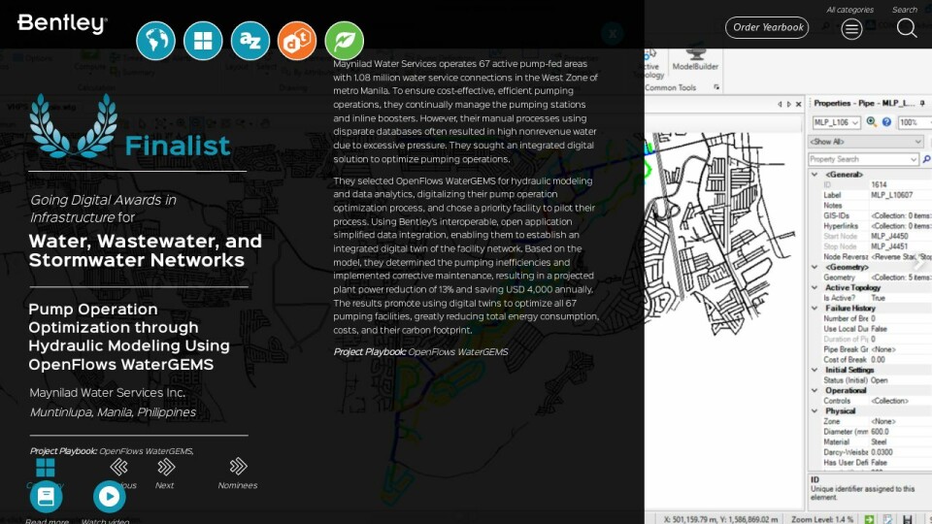Click the green arrow status bar icon
The image size is (932, 524).
pyautogui.click(x=869, y=519)
